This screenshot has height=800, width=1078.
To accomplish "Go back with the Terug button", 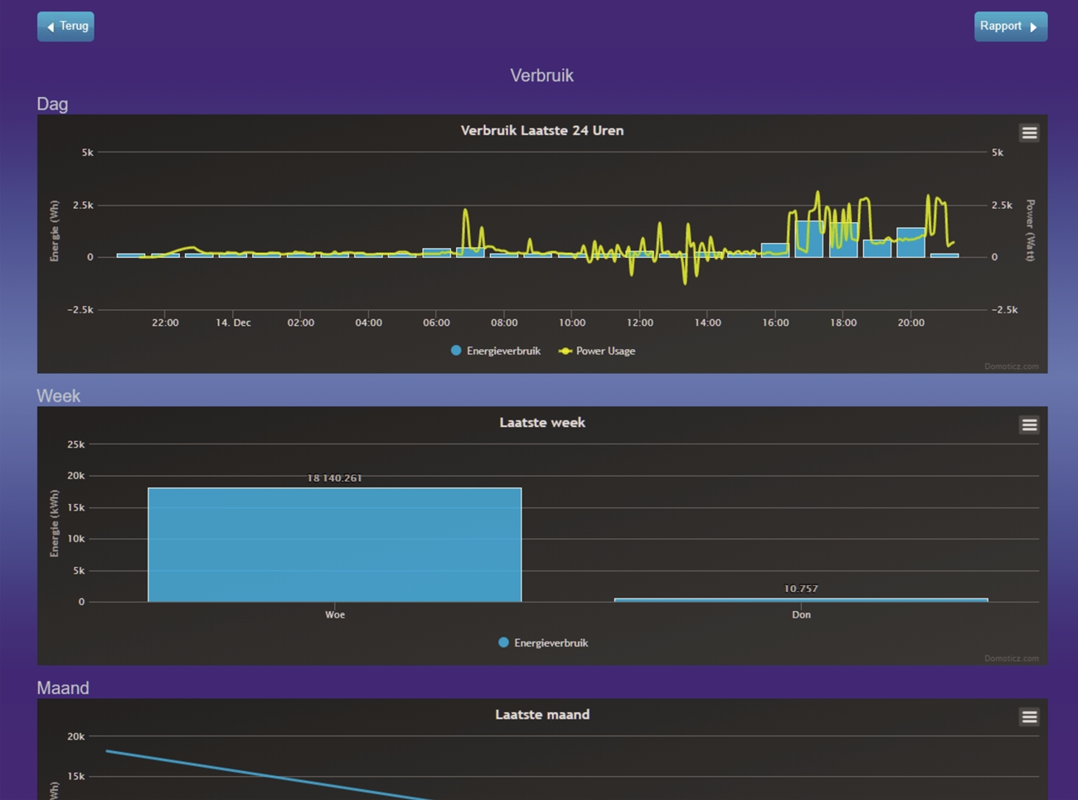I will [66, 27].
